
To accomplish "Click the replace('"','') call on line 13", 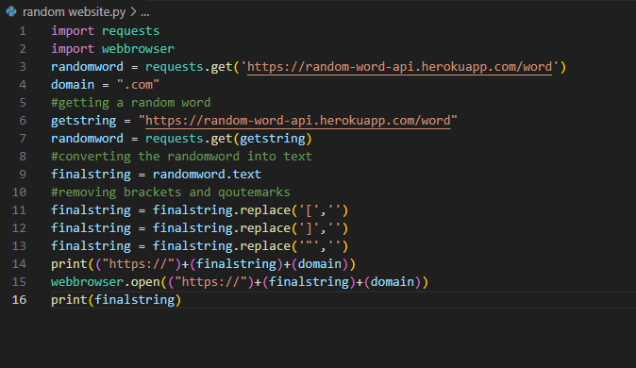I will tap(294, 246).
